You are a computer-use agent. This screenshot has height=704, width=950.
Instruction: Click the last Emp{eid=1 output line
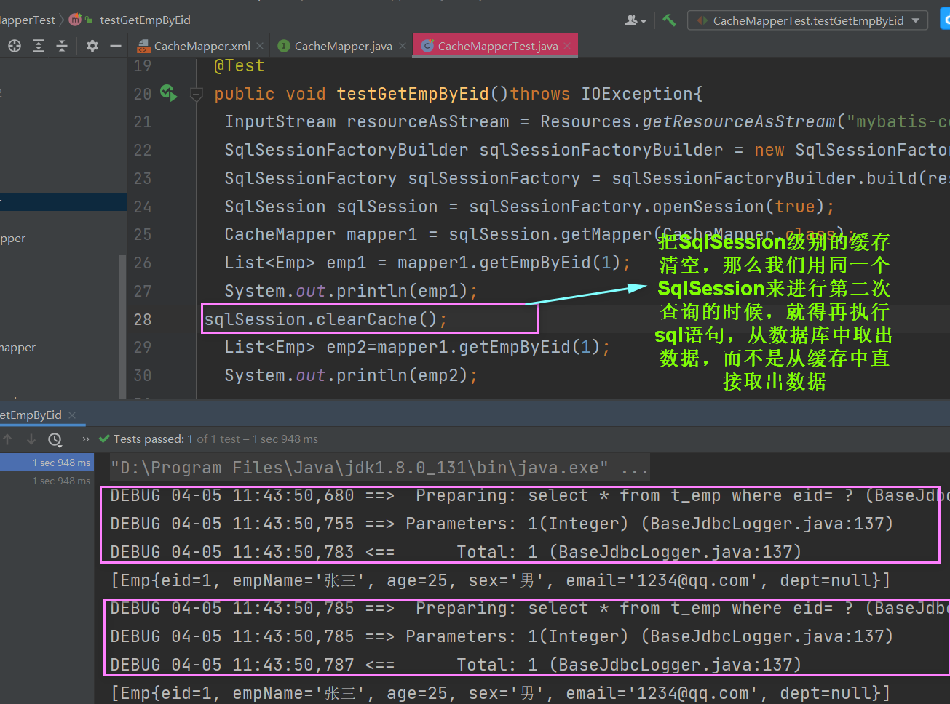pyautogui.click(x=500, y=693)
